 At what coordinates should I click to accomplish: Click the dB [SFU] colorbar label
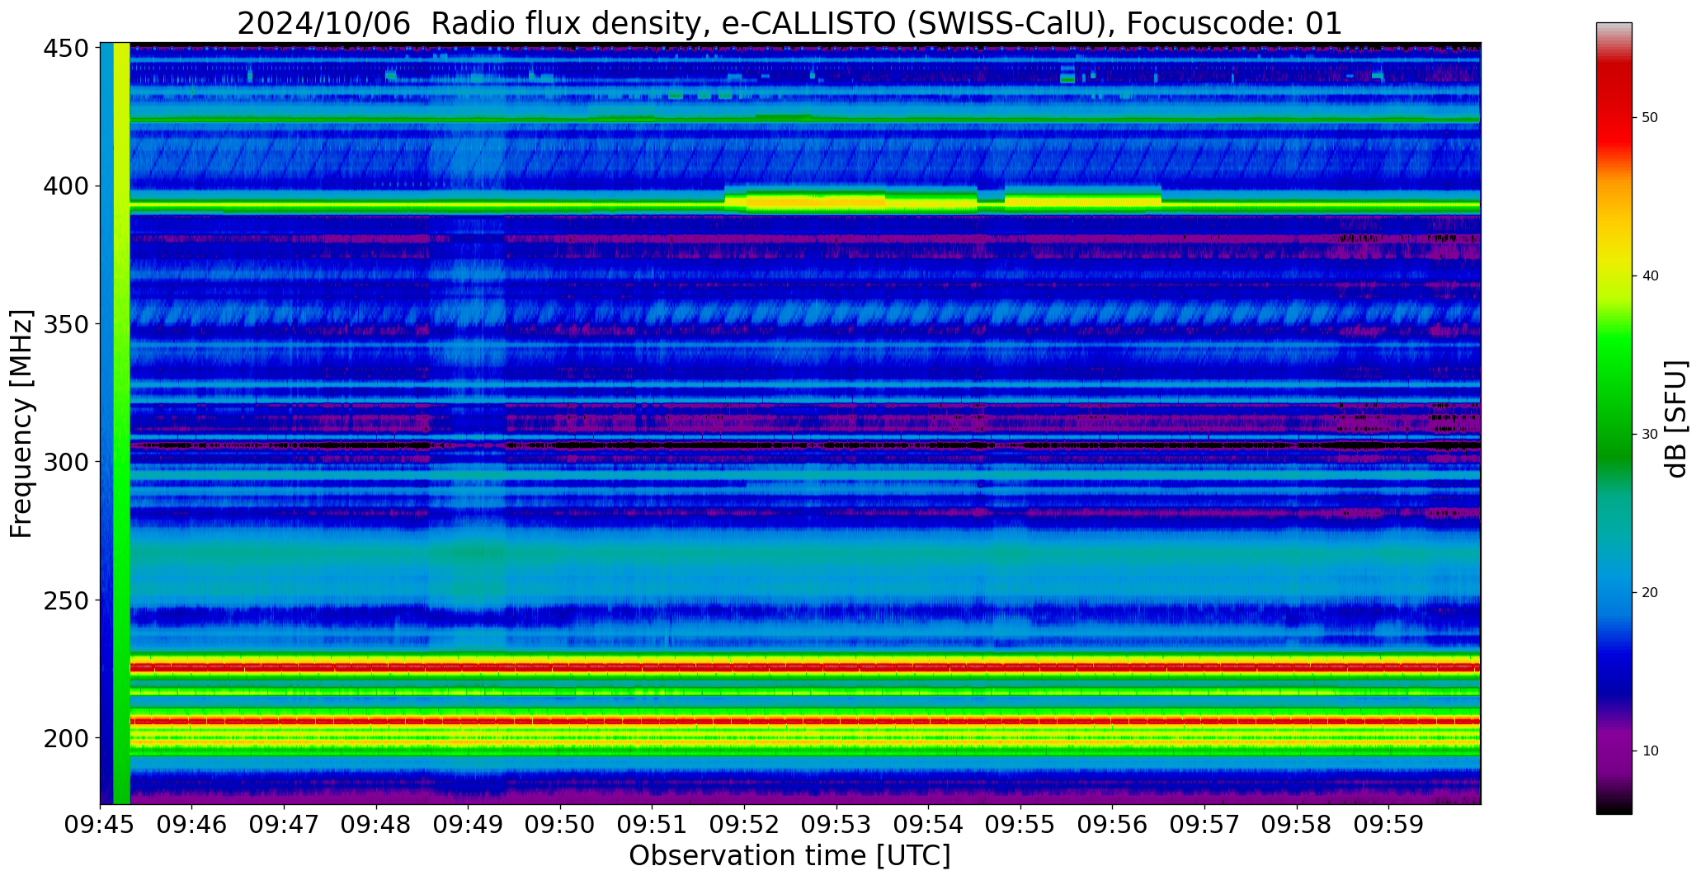(1676, 419)
